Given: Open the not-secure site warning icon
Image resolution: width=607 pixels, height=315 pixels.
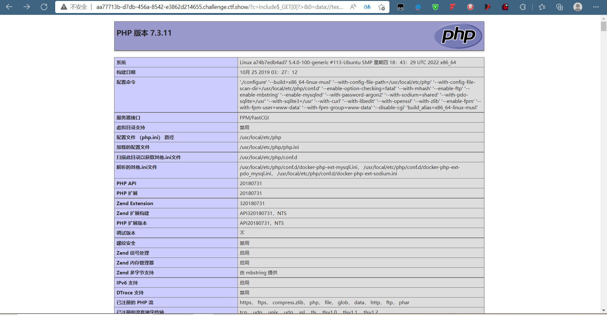Looking at the screenshot, I should (64, 7).
